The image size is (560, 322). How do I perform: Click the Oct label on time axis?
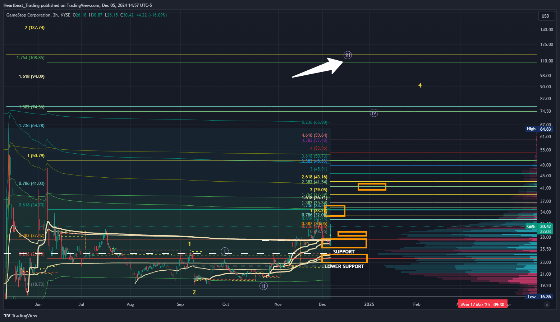coord(226,304)
